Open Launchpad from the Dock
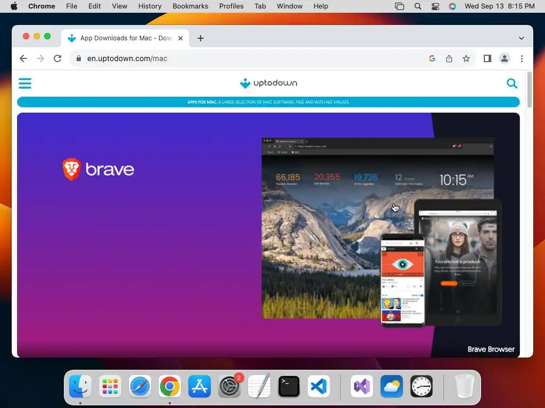This screenshot has height=408, width=545. click(110, 386)
